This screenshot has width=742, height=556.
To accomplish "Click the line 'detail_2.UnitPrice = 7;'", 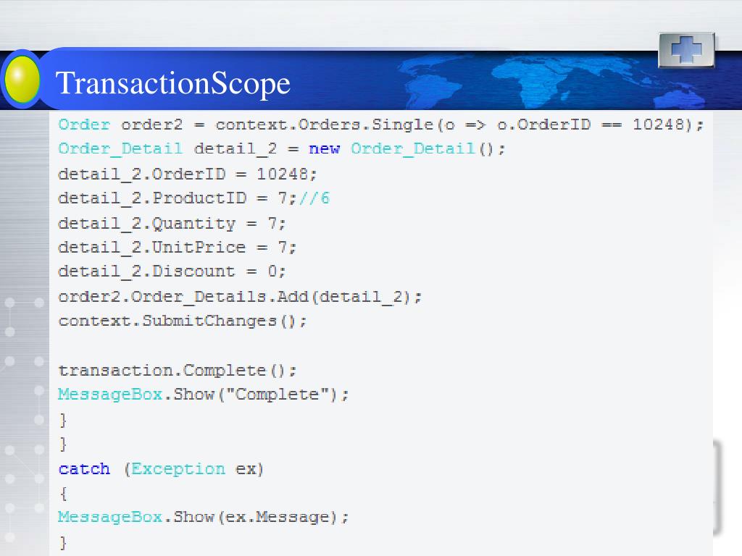I will tap(177, 248).
